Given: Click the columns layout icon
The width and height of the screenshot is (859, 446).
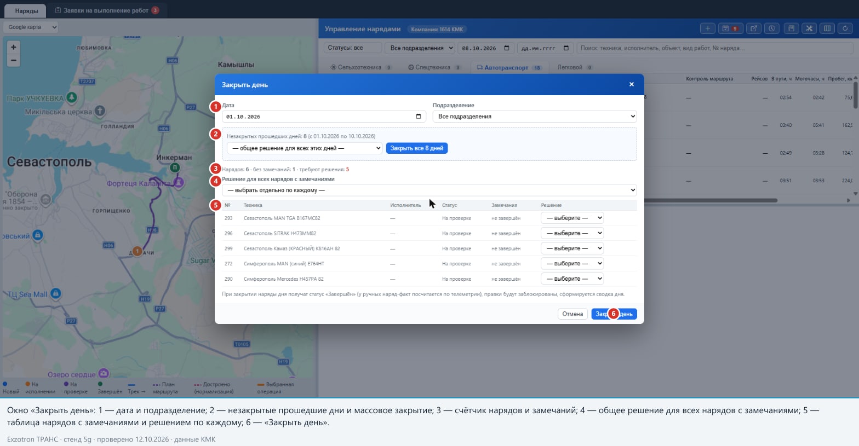Looking at the screenshot, I should [x=827, y=28].
